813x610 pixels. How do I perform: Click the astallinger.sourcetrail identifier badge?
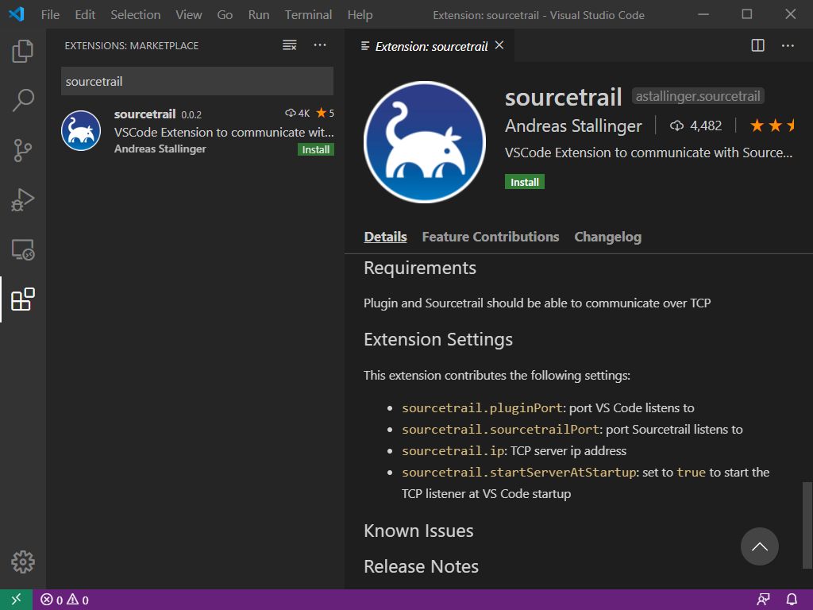[x=698, y=96]
